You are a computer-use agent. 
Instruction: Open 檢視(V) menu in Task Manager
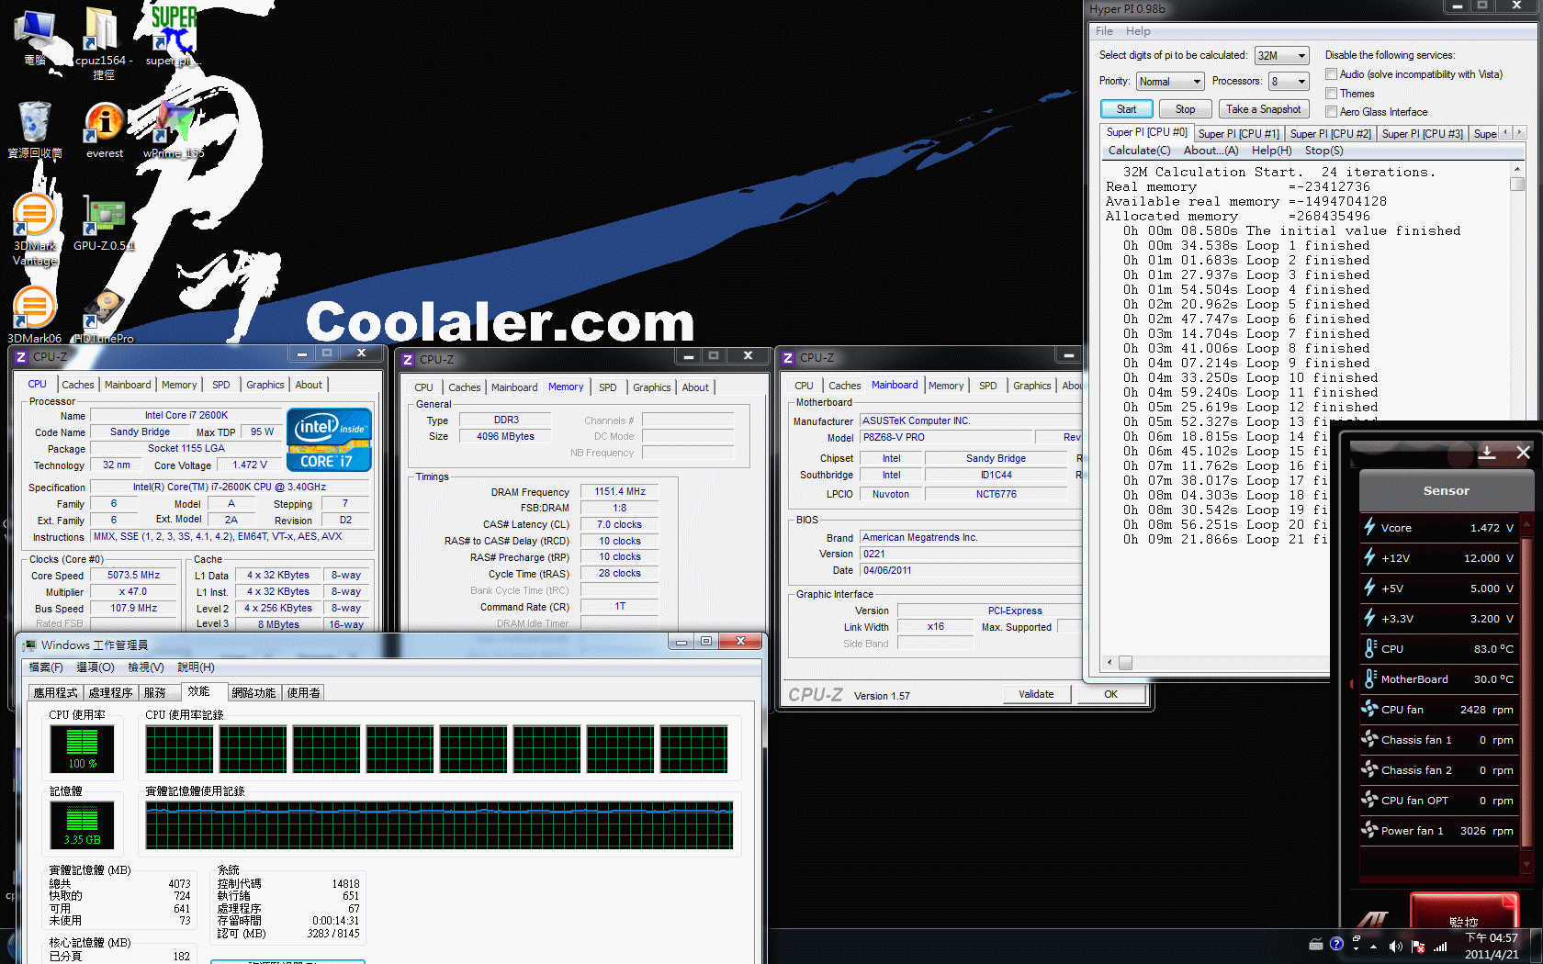(x=146, y=667)
